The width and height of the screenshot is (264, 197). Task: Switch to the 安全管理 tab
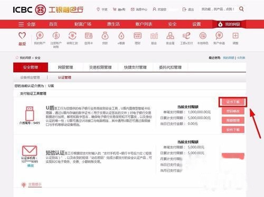click(31, 67)
